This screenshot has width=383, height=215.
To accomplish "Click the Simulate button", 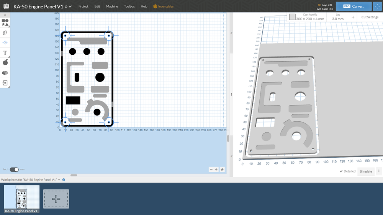I will [366, 171].
